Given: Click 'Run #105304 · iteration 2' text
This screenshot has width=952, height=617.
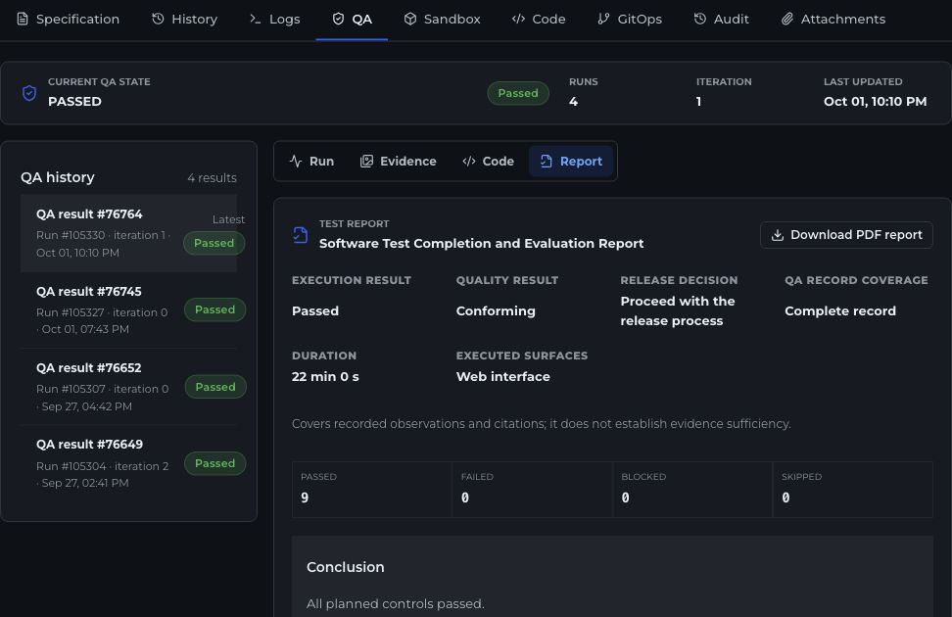Looking at the screenshot, I should click(103, 466).
